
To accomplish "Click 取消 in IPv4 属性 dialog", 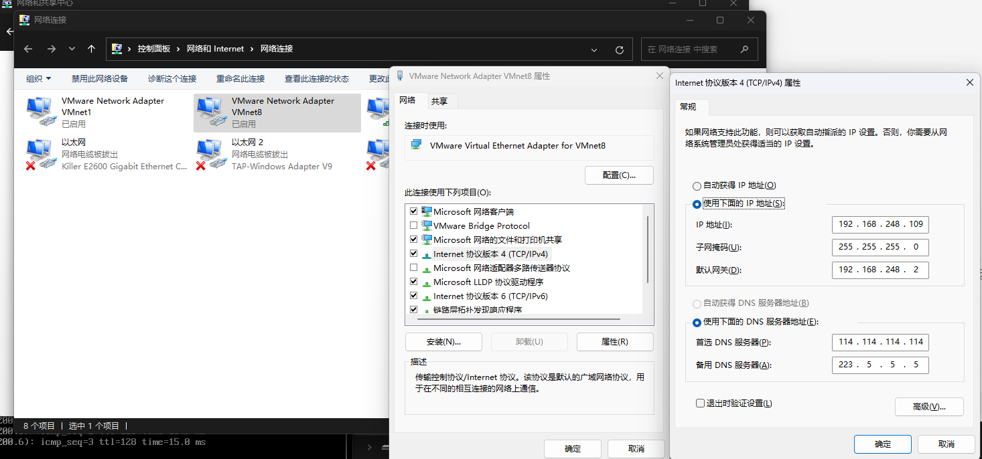I will [946, 444].
